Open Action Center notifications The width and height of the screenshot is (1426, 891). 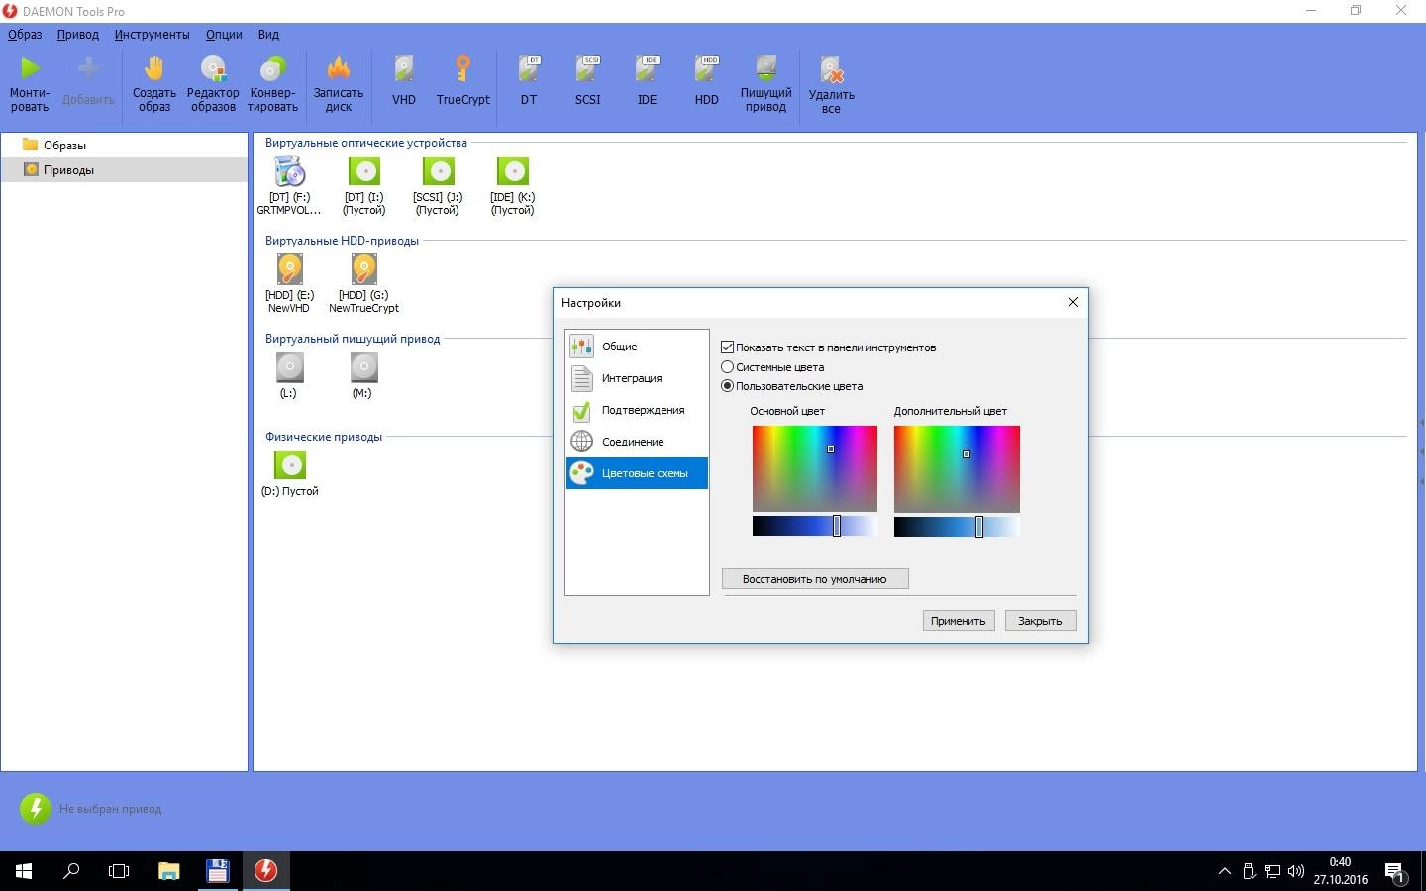[x=1395, y=871]
